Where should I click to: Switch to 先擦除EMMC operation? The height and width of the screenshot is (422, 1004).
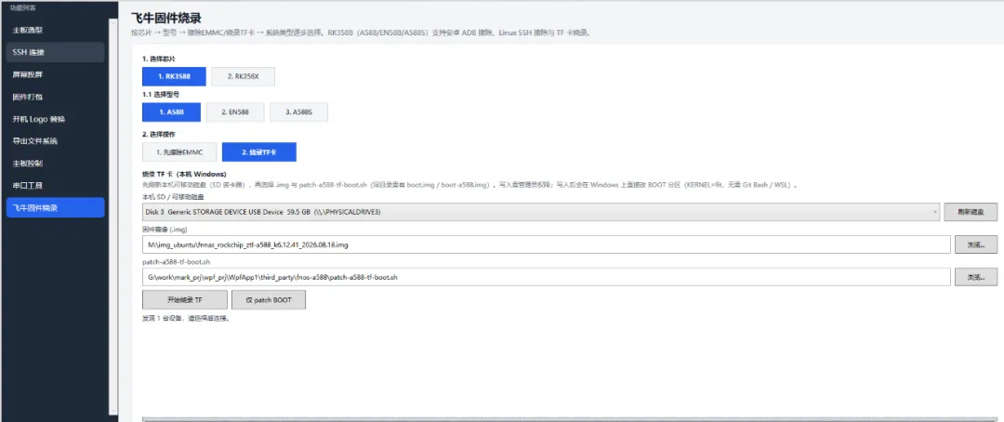179,152
